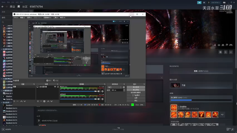Move source up in OBS sources panel

[x=48, y=101]
